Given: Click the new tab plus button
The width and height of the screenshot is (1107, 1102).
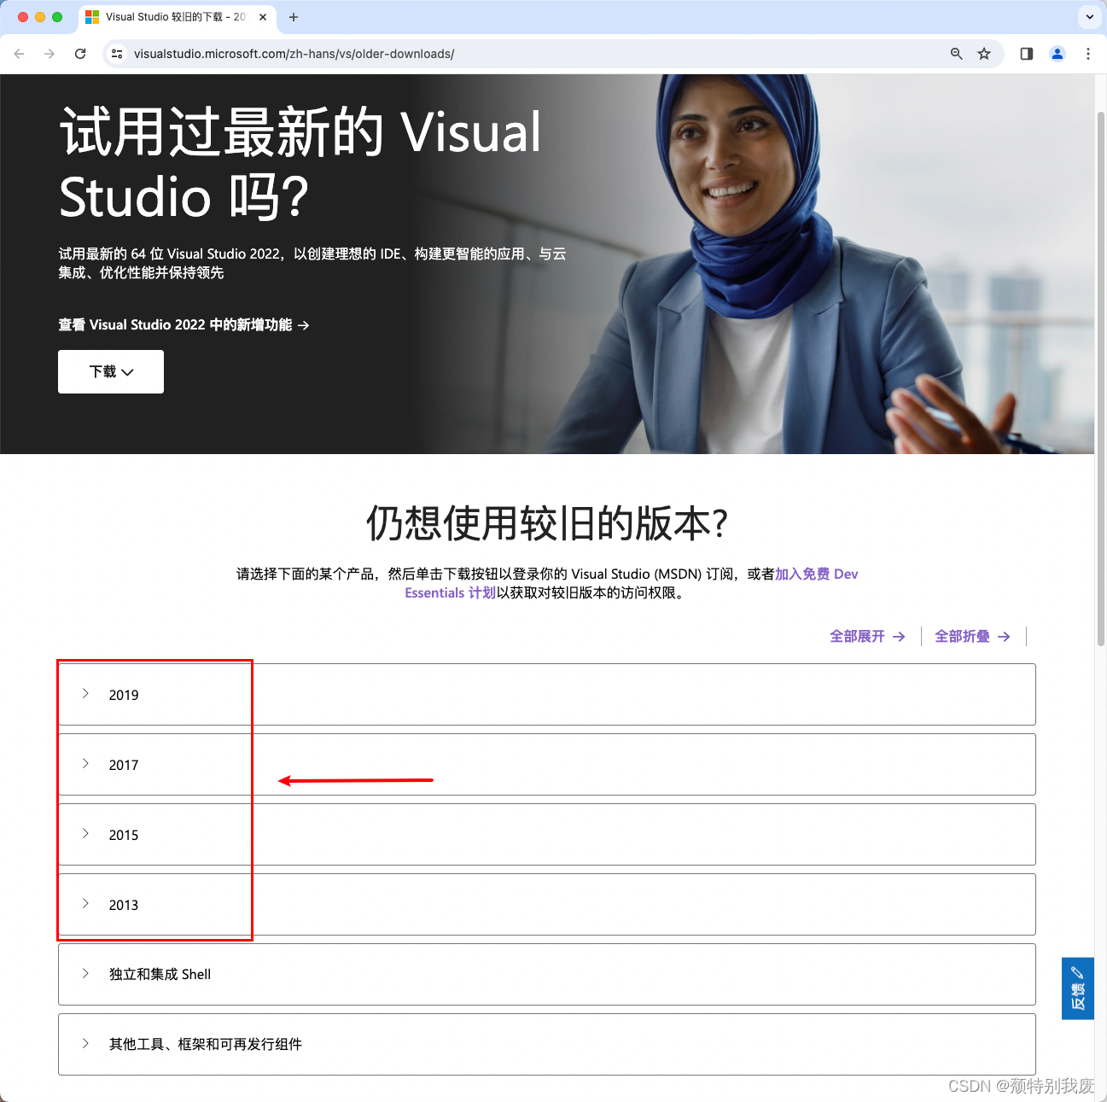Looking at the screenshot, I should click(294, 17).
